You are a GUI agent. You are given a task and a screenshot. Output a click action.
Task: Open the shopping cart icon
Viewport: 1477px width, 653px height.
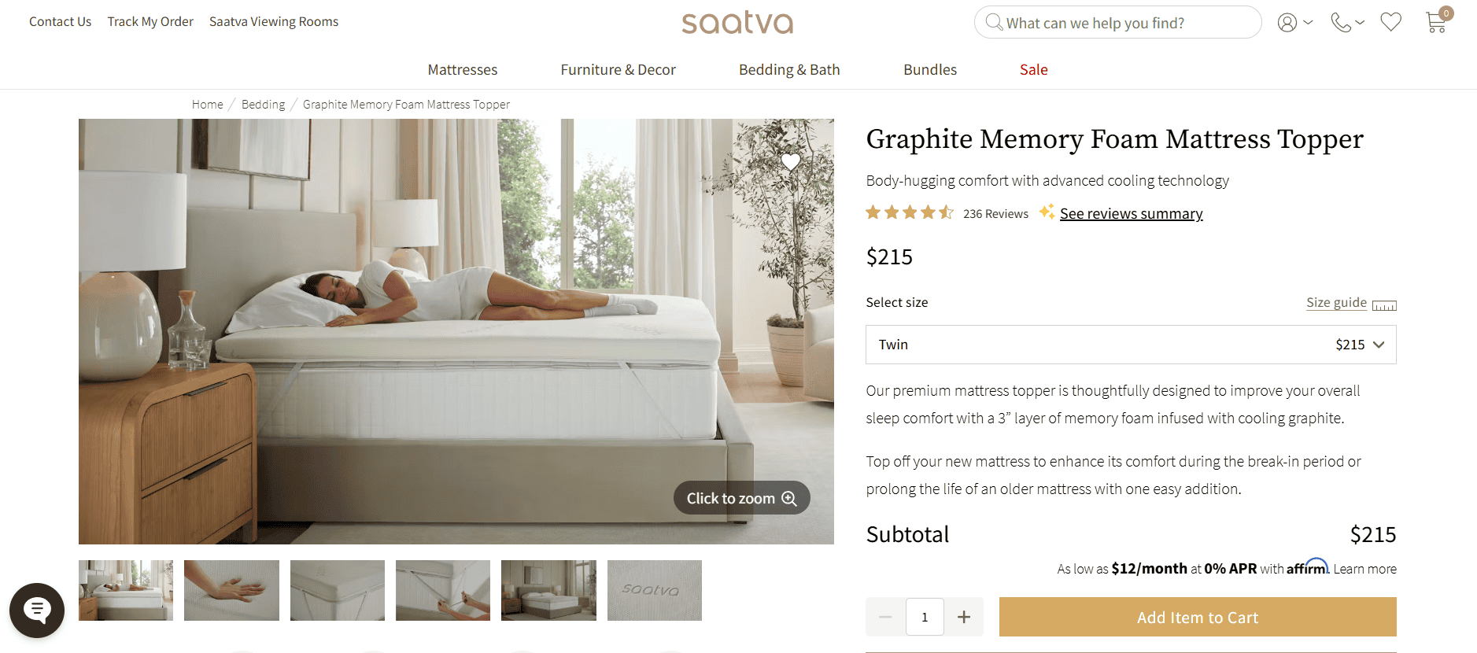pyautogui.click(x=1437, y=21)
